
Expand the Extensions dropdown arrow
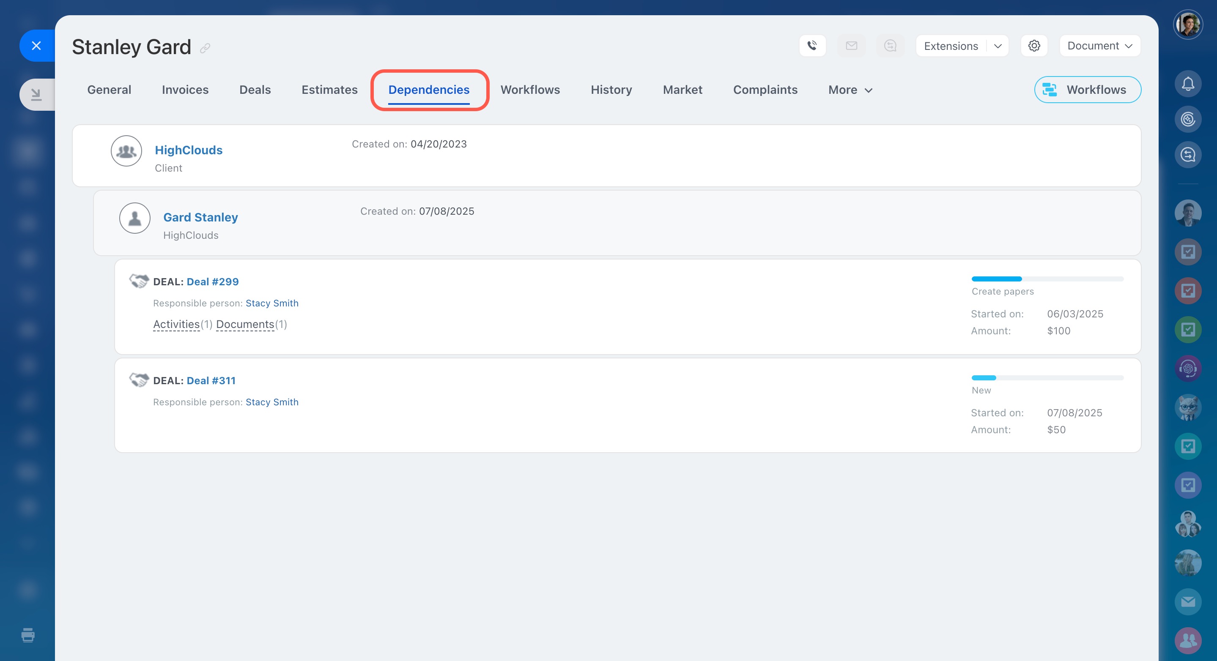pyautogui.click(x=998, y=46)
